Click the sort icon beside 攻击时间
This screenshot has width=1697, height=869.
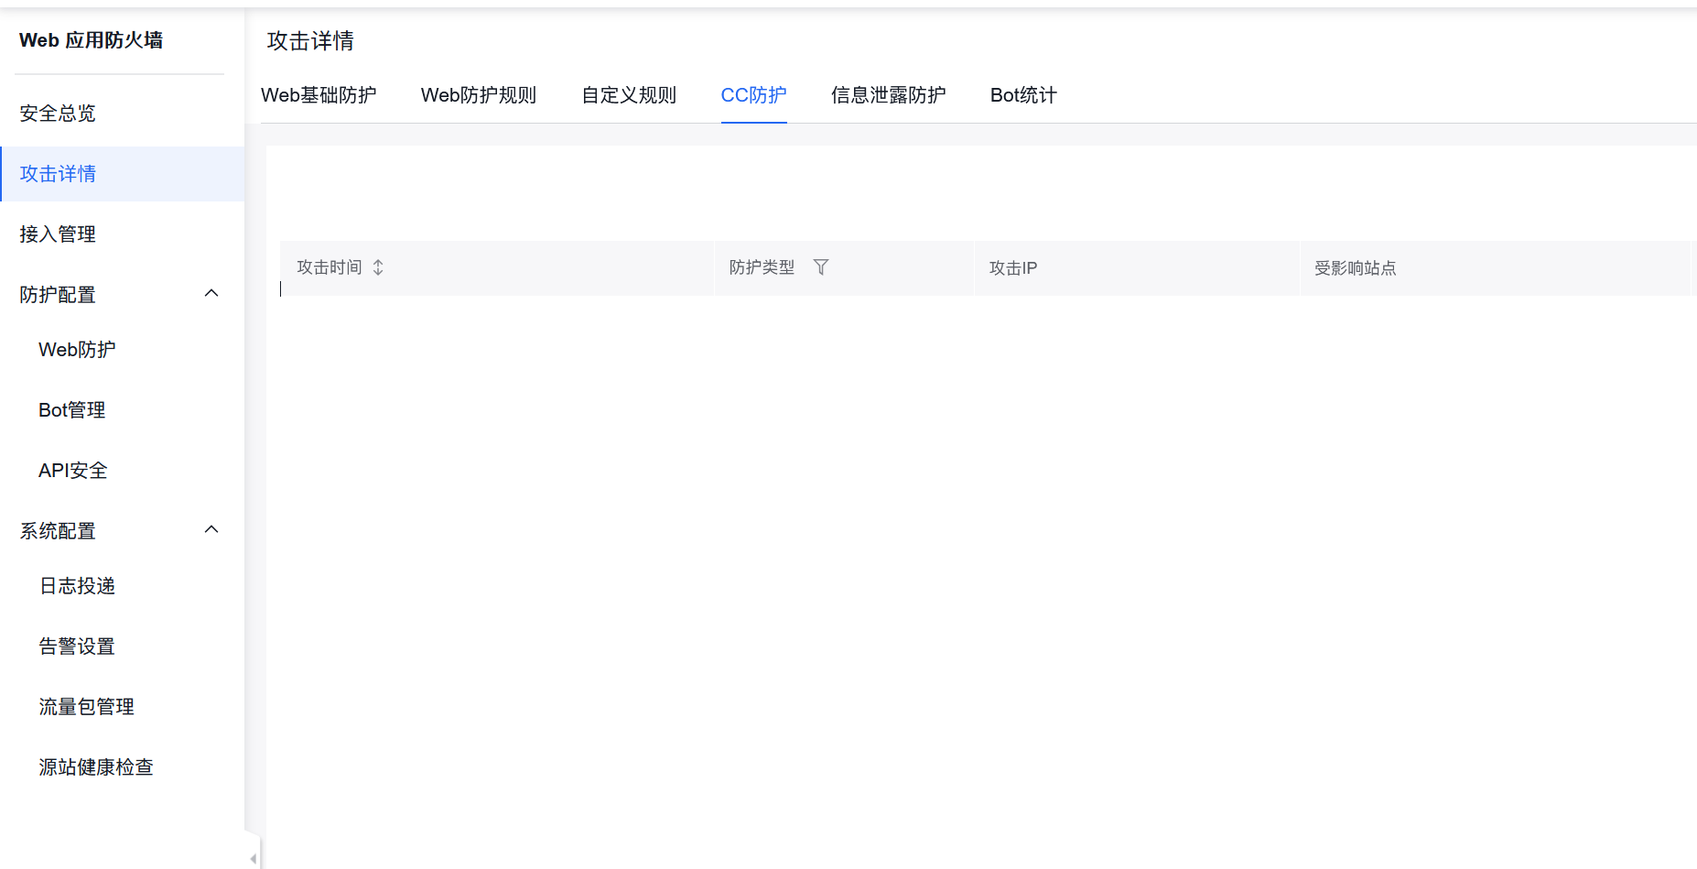pos(378,267)
